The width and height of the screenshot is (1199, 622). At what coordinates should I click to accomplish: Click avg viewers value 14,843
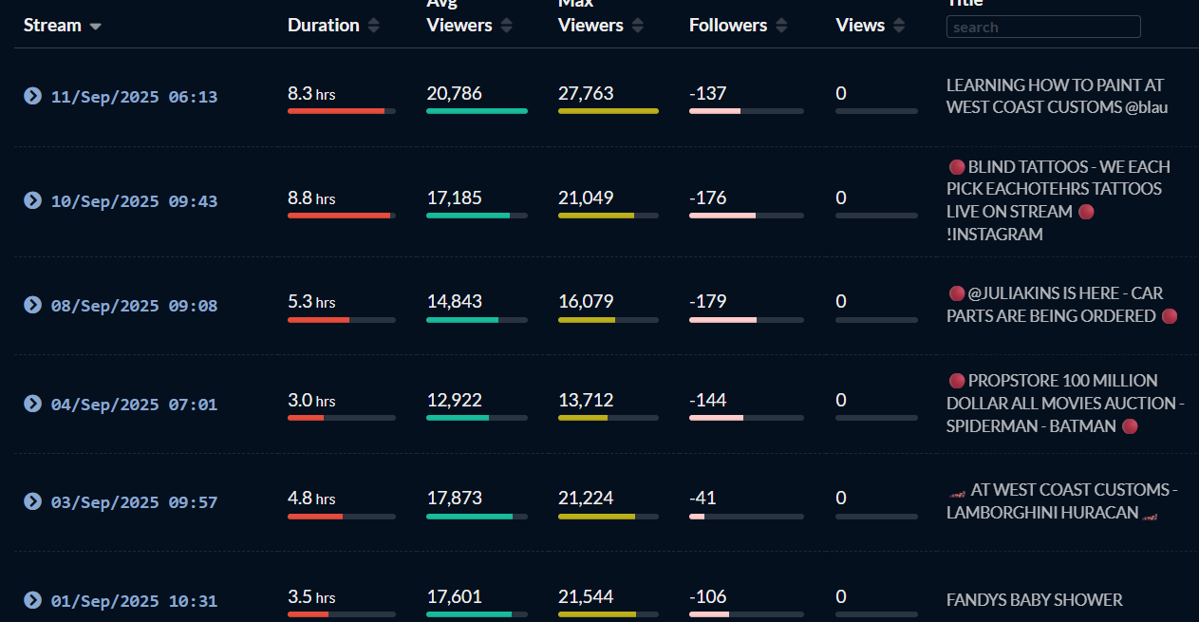pos(455,301)
